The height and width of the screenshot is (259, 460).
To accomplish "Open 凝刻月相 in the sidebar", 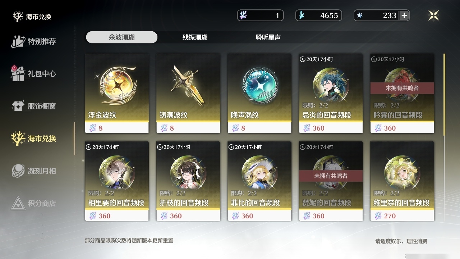I will click(34, 171).
